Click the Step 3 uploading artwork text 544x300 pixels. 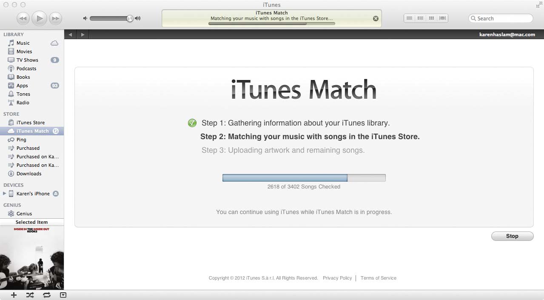pyautogui.click(x=283, y=150)
